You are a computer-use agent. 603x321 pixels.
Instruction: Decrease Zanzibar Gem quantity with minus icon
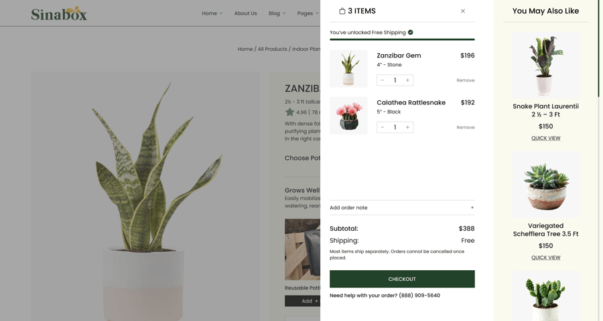point(383,80)
